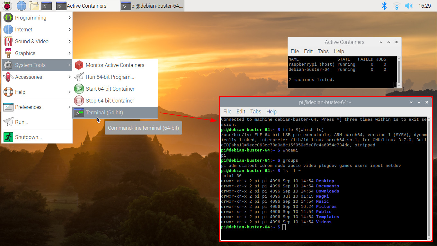Image resolution: width=437 pixels, height=246 pixels.
Task: Open Help menu in Active Containers window
Action: click(339, 51)
